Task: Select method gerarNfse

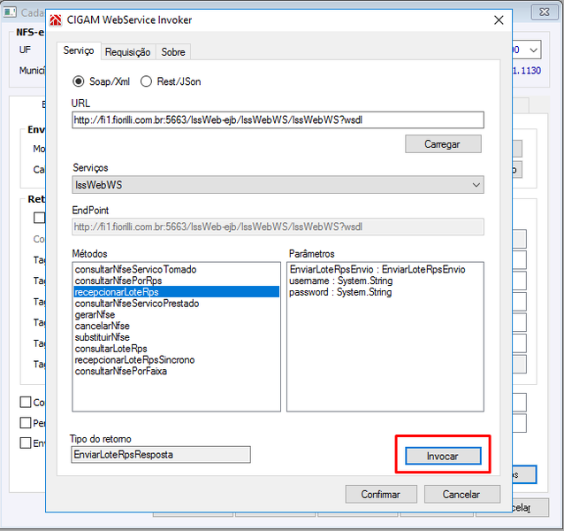Action: click(x=176, y=315)
